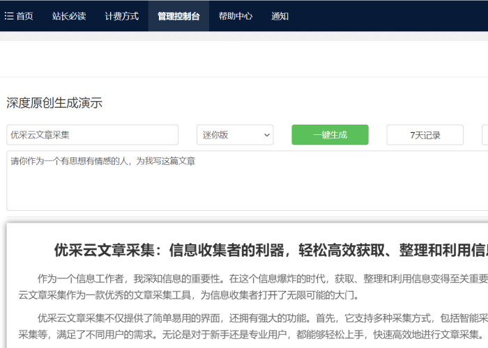The height and width of the screenshot is (348, 488).
Task: View the 7天记录 history button
Action: coord(425,135)
